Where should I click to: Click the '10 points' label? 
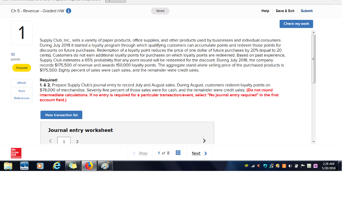coord(15,57)
